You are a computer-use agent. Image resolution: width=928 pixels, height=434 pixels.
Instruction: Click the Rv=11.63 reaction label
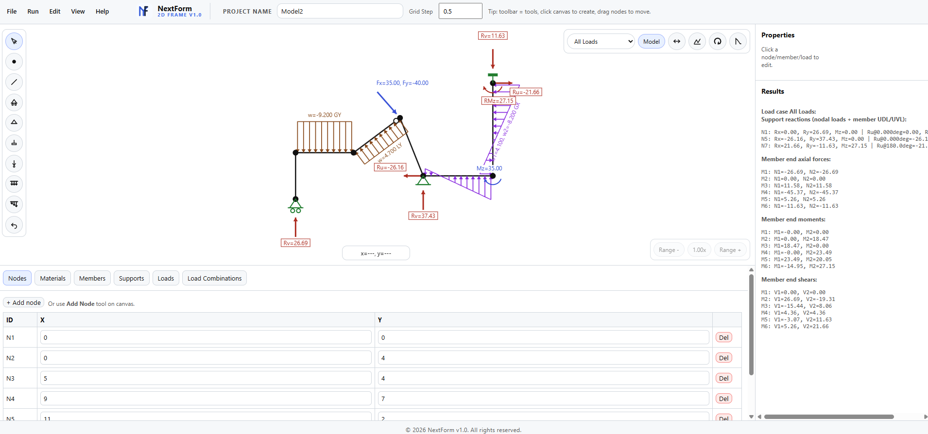[x=493, y=36]
